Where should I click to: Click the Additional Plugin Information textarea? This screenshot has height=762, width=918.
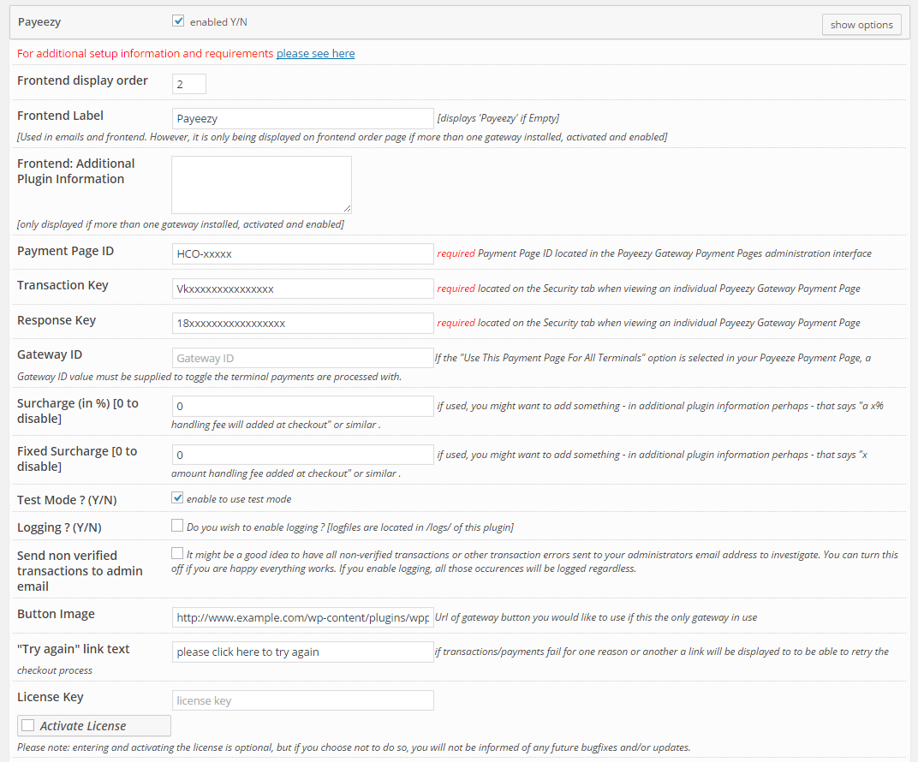(x=261, y=184)
